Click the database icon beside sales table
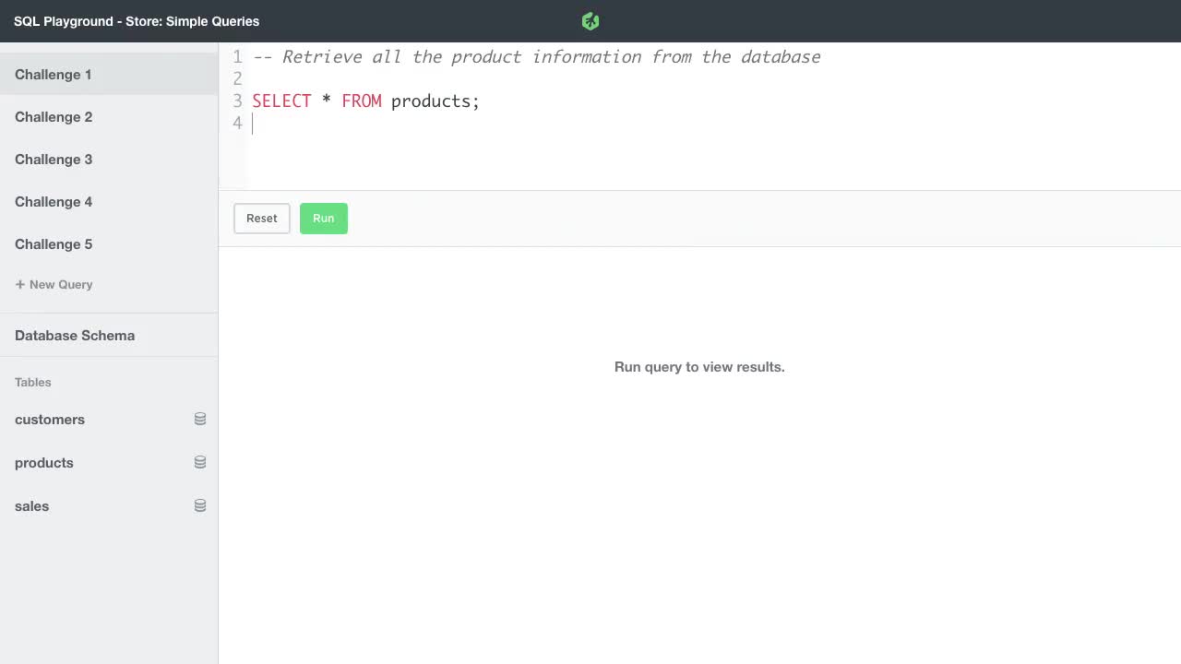This screenshot has height=664, width=1181. tap(200, 505)
